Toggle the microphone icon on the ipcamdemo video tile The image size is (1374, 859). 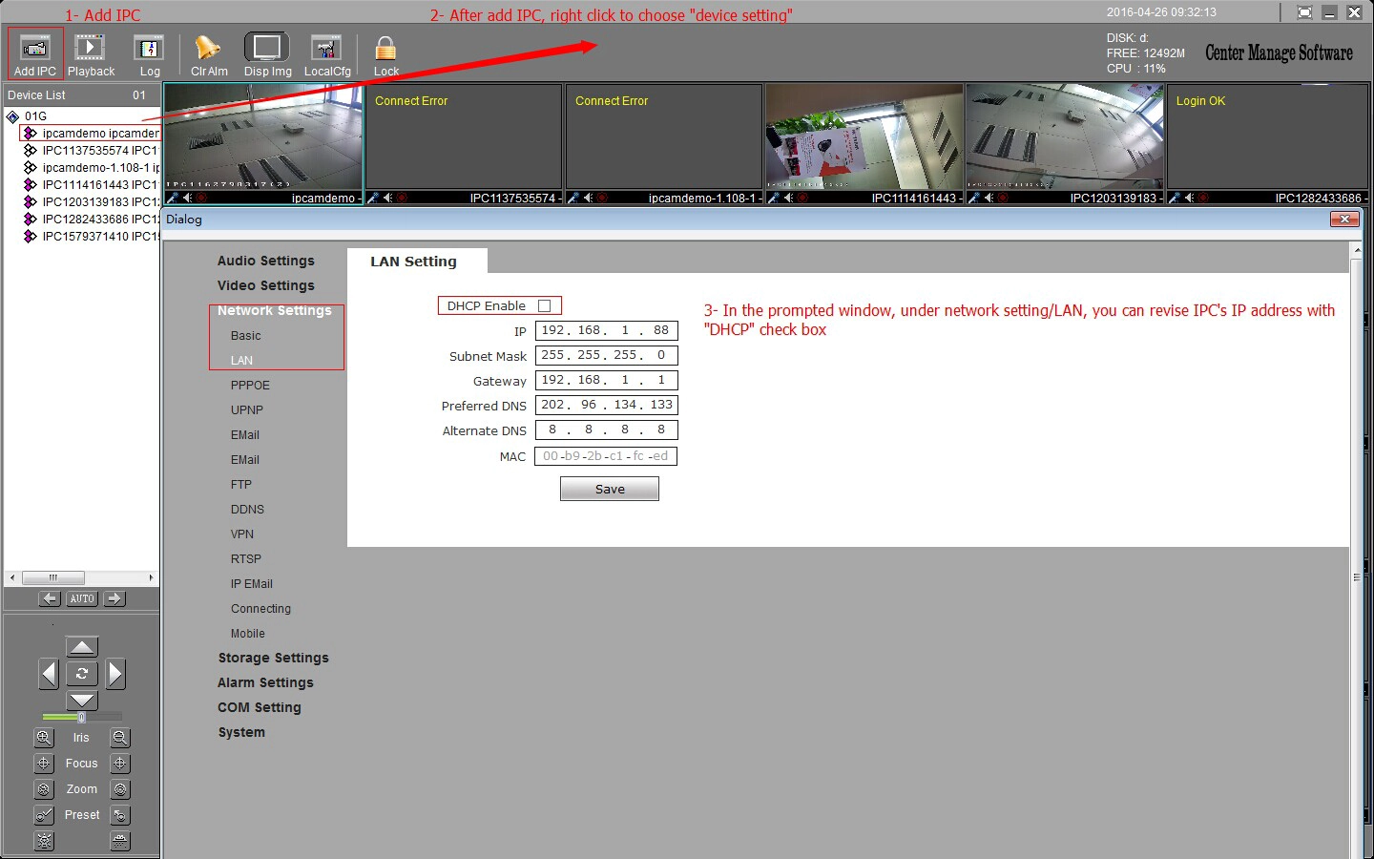point(173,198)
